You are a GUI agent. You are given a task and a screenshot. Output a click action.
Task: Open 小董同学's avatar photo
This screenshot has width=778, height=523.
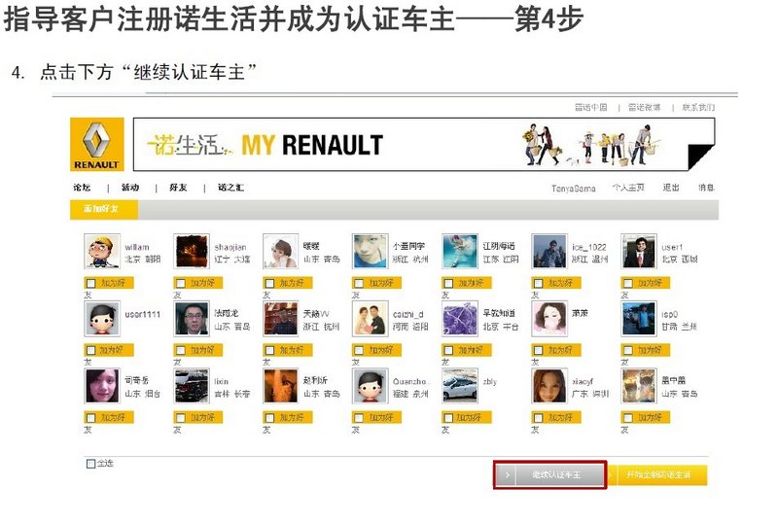coord(371,251)
